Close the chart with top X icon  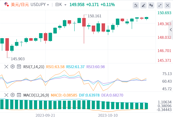(x=168, y=5)
